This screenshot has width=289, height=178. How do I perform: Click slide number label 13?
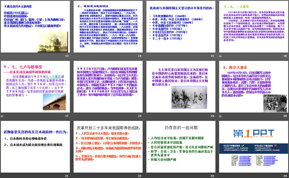67,56
